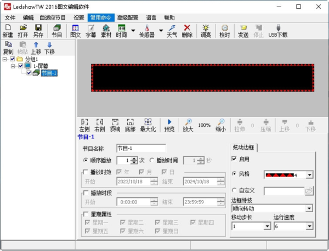Click the 打开 (Open) folder icon
Screen dimensions: 329x251
[23, 30]
